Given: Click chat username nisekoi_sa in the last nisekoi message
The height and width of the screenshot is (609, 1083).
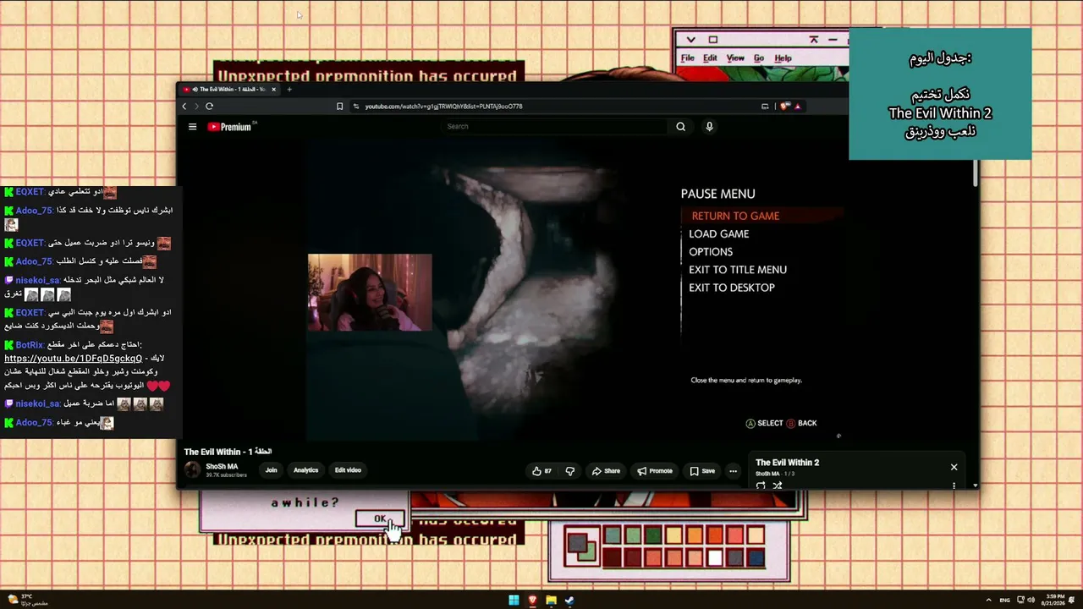Looking at the screenshot, I should [x=37, y=404].
